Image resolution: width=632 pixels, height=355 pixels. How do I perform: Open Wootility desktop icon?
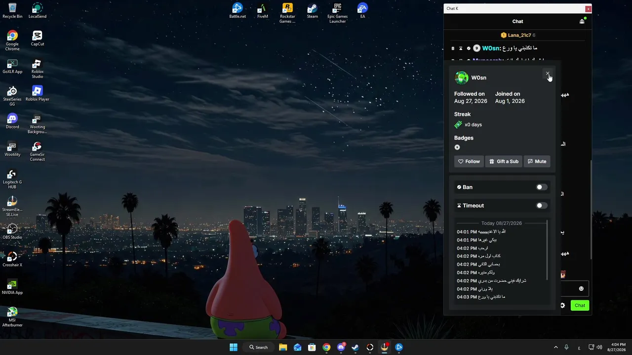[12, 149]
